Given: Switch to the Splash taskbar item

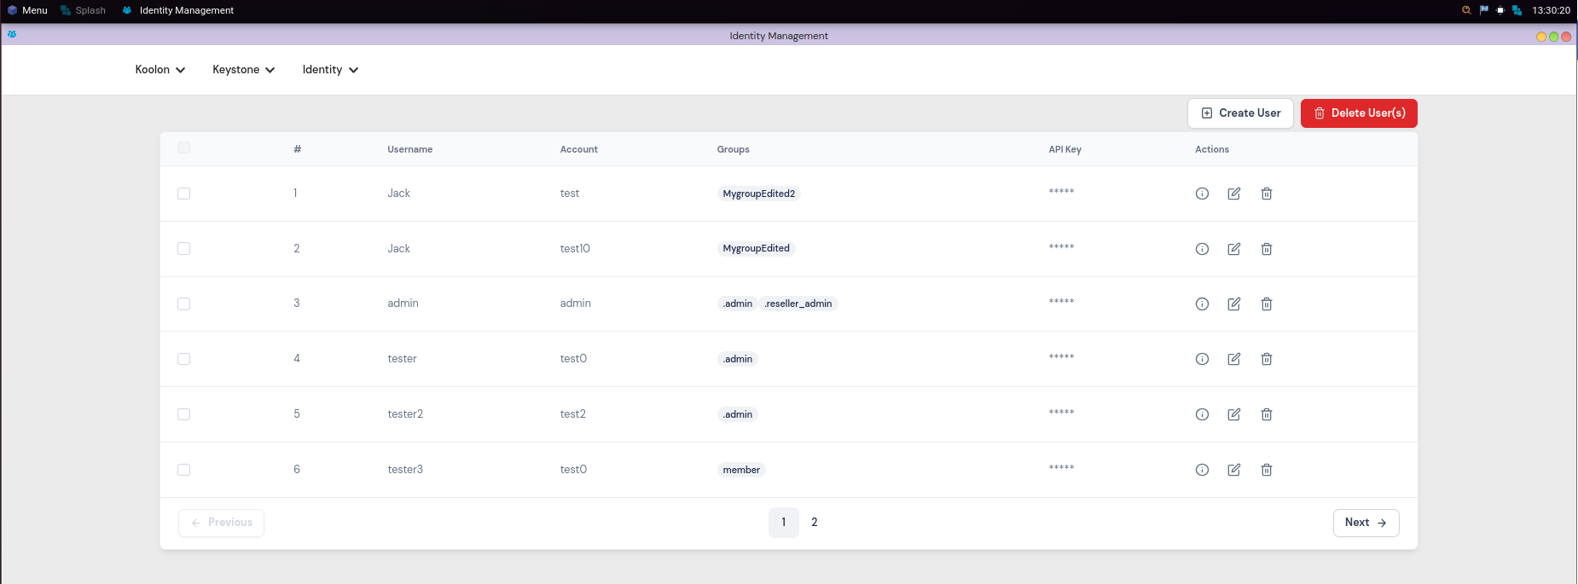Looking at the screenshot, I should 83,10.
